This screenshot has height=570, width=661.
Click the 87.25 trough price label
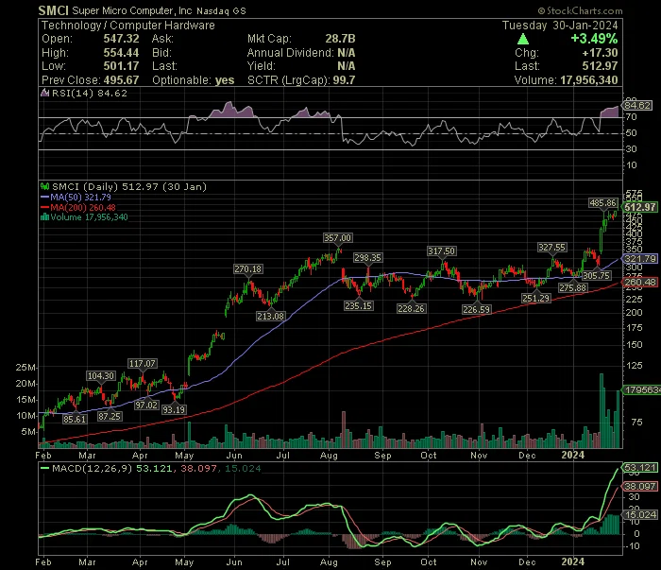110,417
